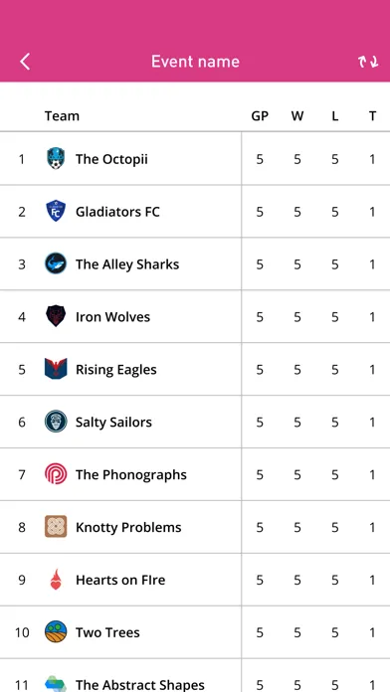Tap Iron Wolves wolf logo

point(56,316)
